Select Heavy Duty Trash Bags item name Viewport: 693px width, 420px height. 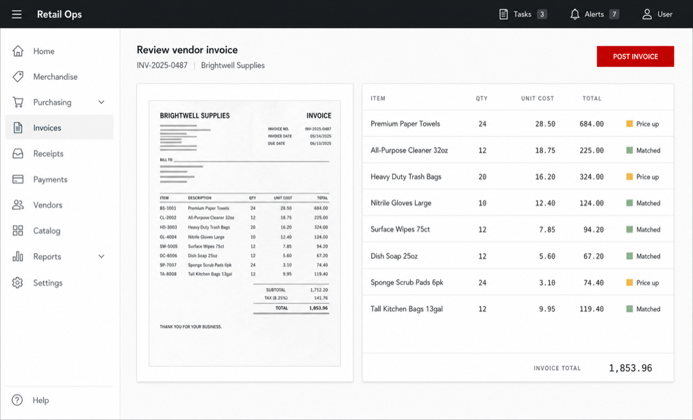405,176
